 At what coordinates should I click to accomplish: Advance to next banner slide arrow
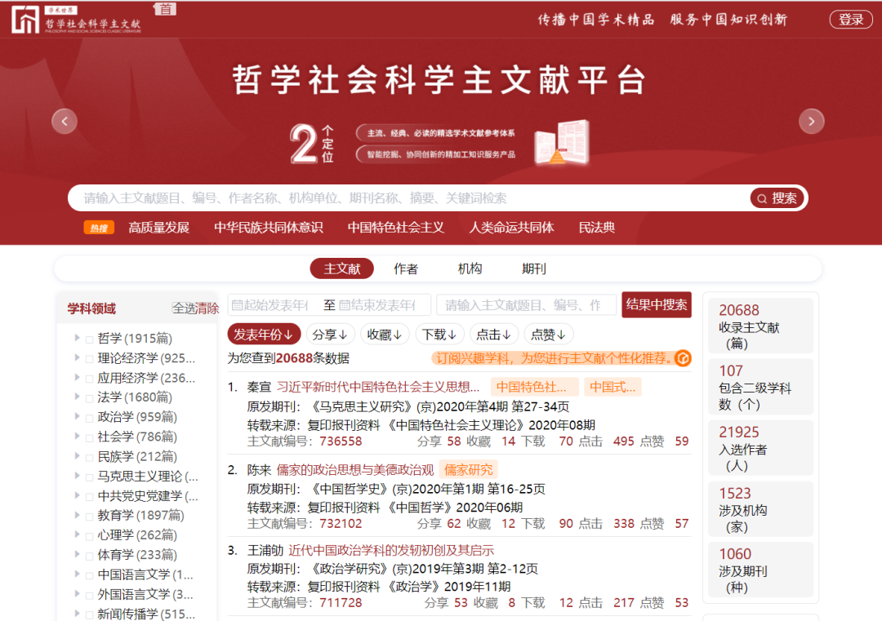click(x=811, y=122)
